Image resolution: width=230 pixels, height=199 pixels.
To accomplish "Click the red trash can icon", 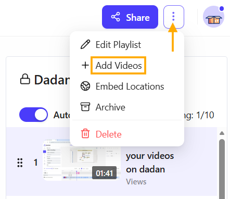I will (x=85, y=133).
